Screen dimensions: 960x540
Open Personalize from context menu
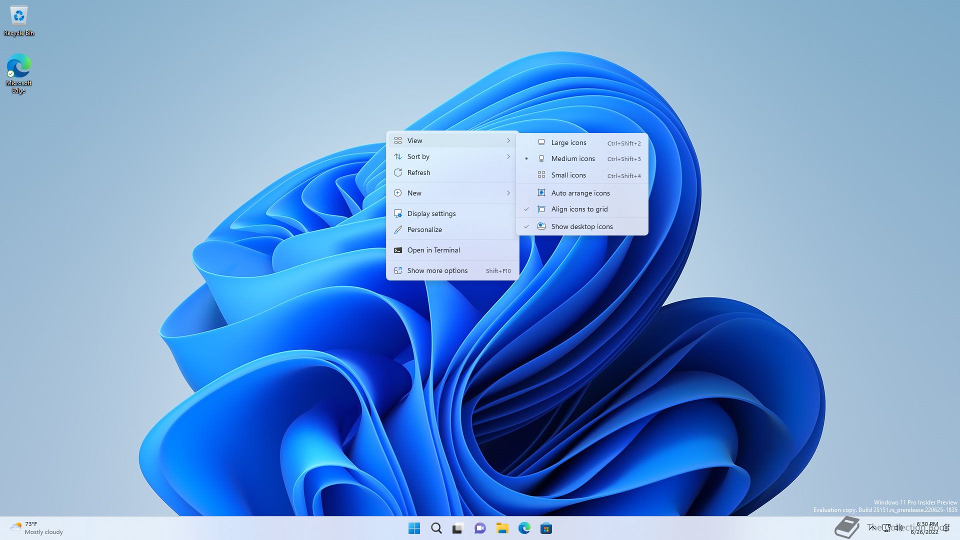452,229
